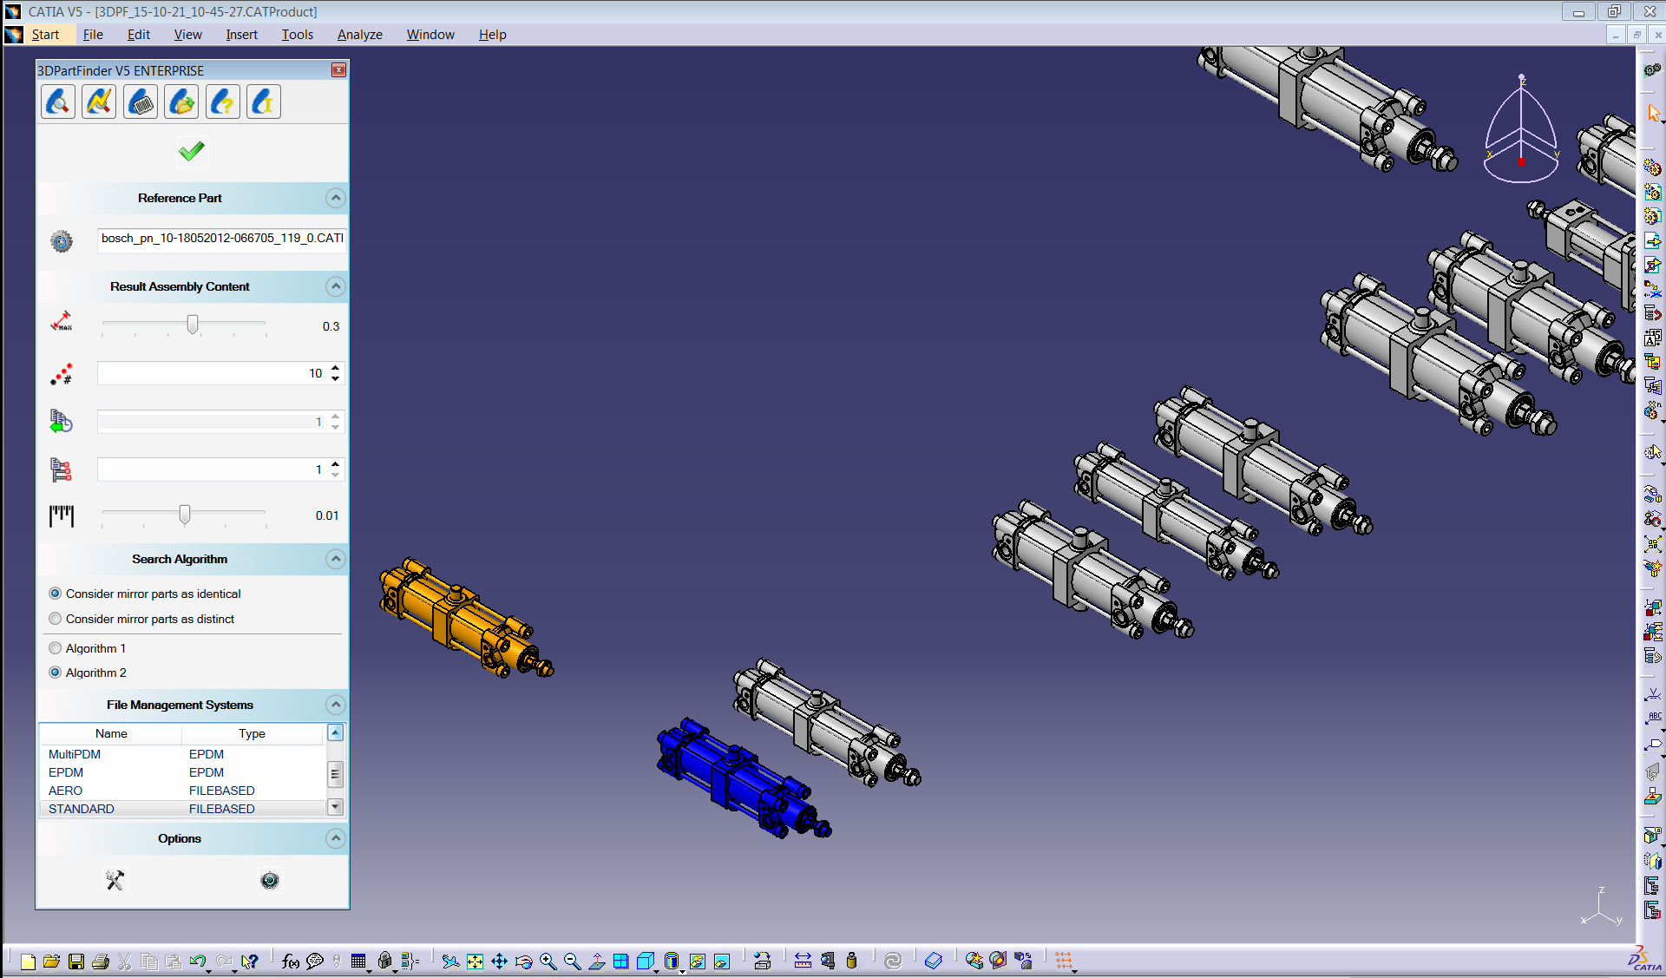
Task: Click the Fit All In toolbar icon
Action: coord(475,961)
